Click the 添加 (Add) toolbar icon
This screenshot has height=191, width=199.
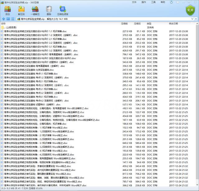point(7,10)
